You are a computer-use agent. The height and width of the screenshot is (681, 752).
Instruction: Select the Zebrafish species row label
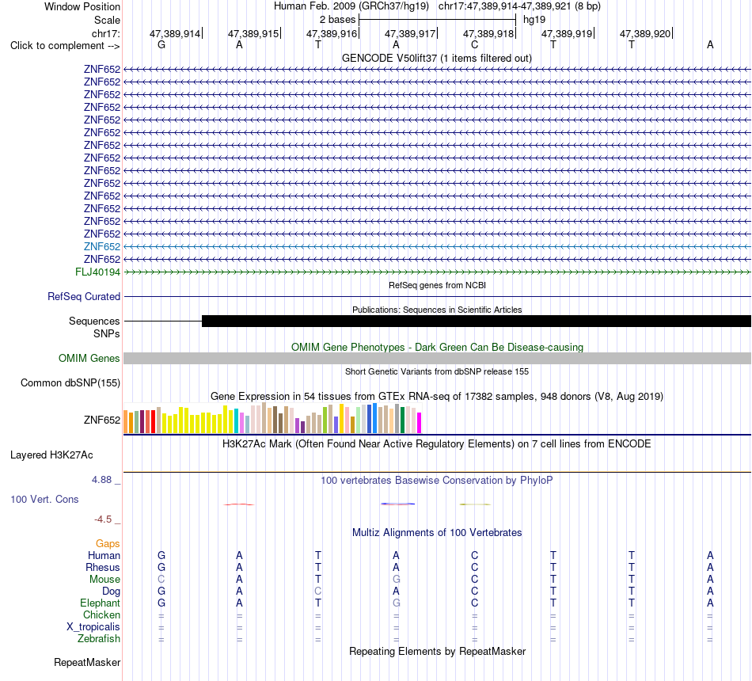pos(99,639)
